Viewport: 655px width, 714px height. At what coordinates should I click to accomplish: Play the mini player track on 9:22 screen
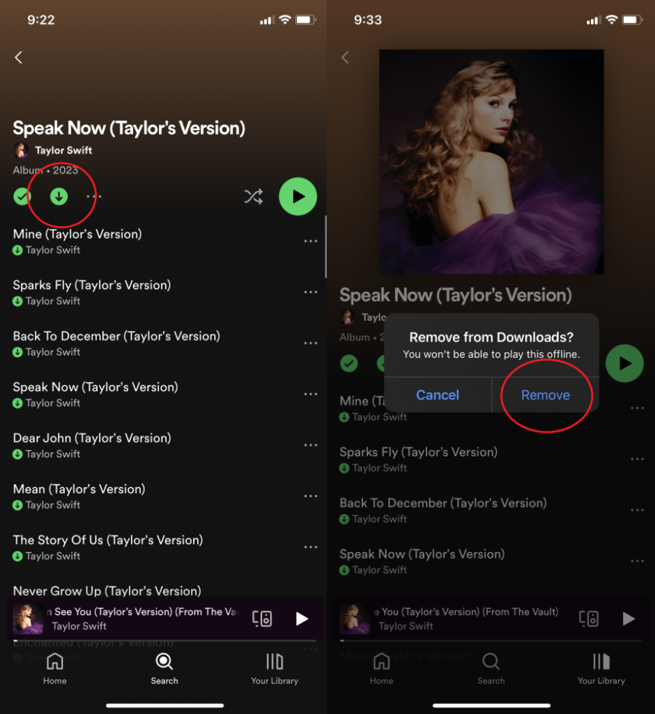point(302,618)
